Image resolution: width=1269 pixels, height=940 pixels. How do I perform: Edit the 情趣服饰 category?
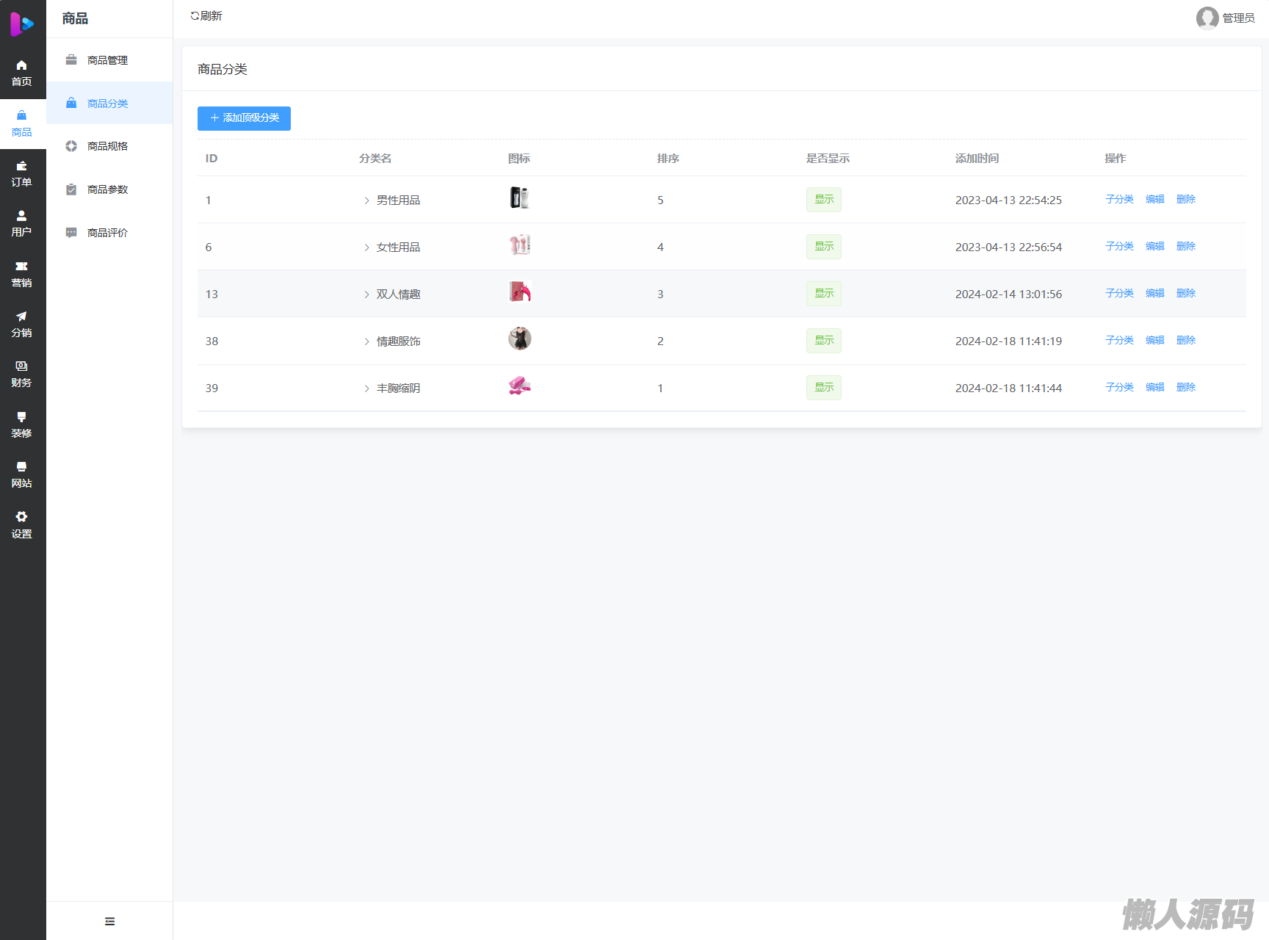coord(1155,340)
